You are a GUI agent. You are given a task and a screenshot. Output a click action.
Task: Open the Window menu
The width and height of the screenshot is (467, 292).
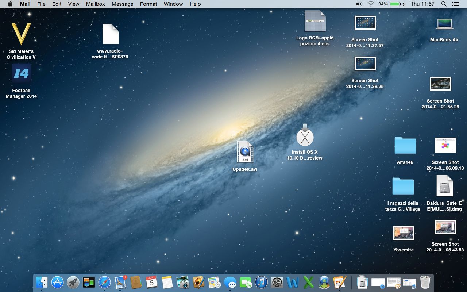point(173,4)
